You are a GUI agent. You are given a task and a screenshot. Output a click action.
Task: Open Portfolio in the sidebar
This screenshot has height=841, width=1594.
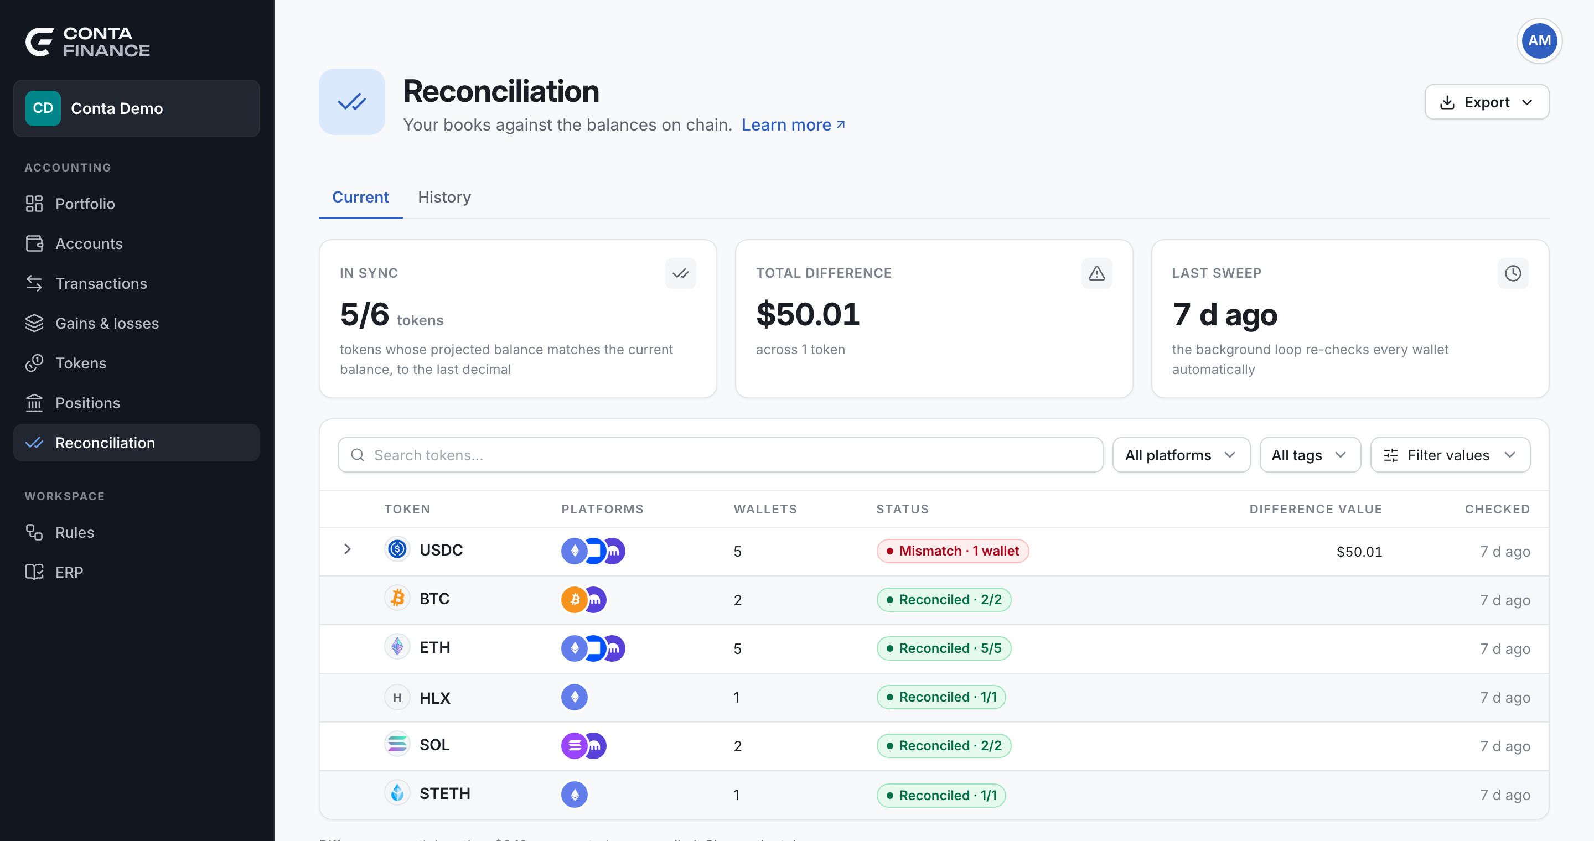tap(136, 204)
